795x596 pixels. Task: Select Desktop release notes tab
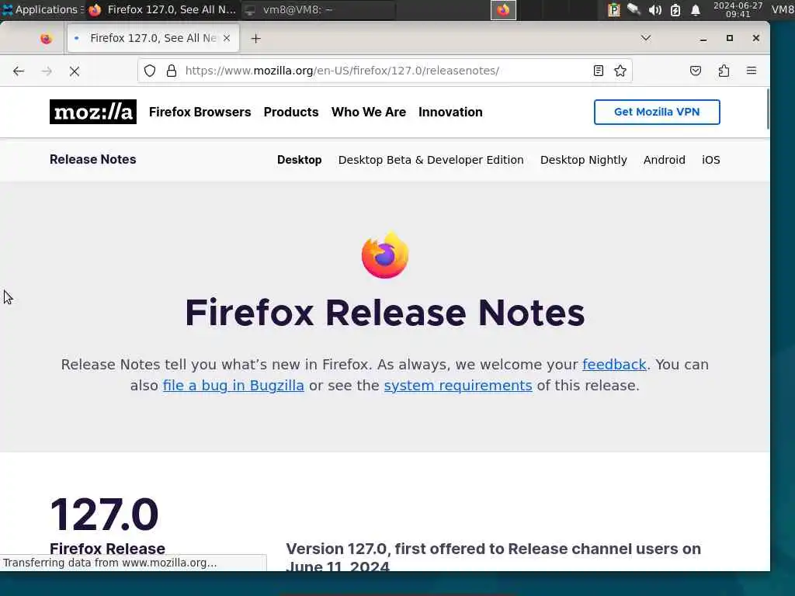point(299,160)
